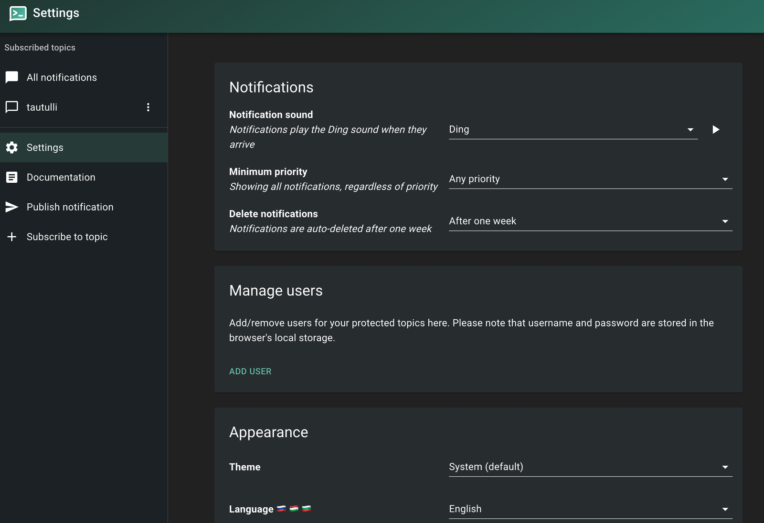The width and height of the screenshot is (764, 523).
Task: Click the ntfy logo in the header
Action: click(x=17, y=13)
